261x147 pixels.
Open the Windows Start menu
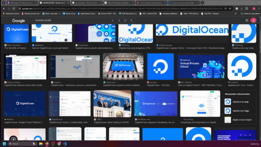coord(4,144)
